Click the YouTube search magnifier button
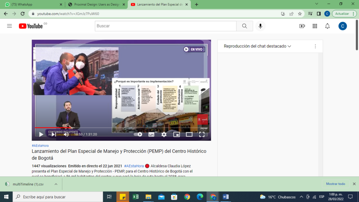The width and height of the screenshot is (359, 202). (x=244, y=26)
